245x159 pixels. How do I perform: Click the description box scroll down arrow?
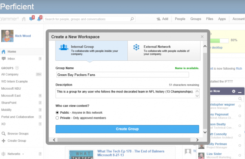coord(197,96)
